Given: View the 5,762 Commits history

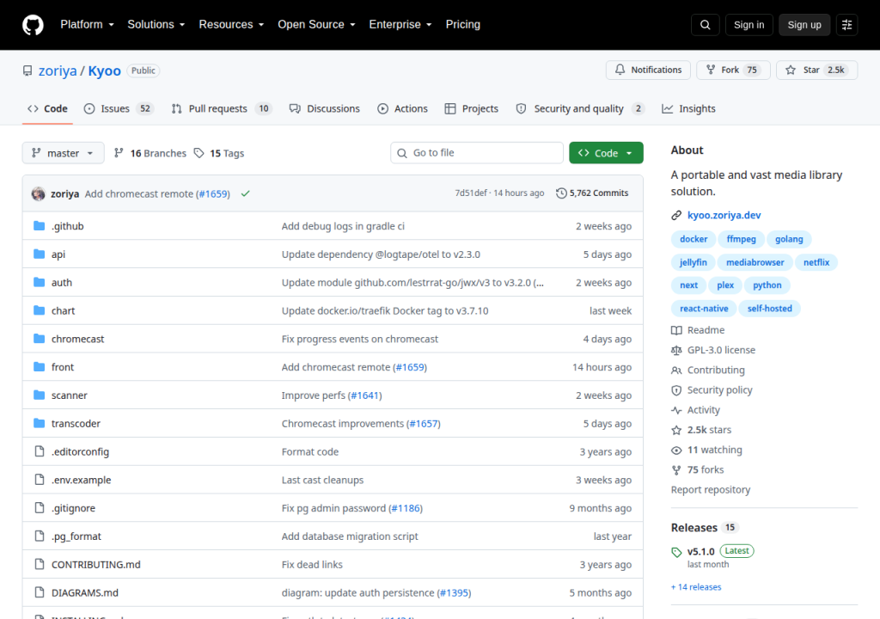Looking at the screenshot, I should tap(592, 193).
